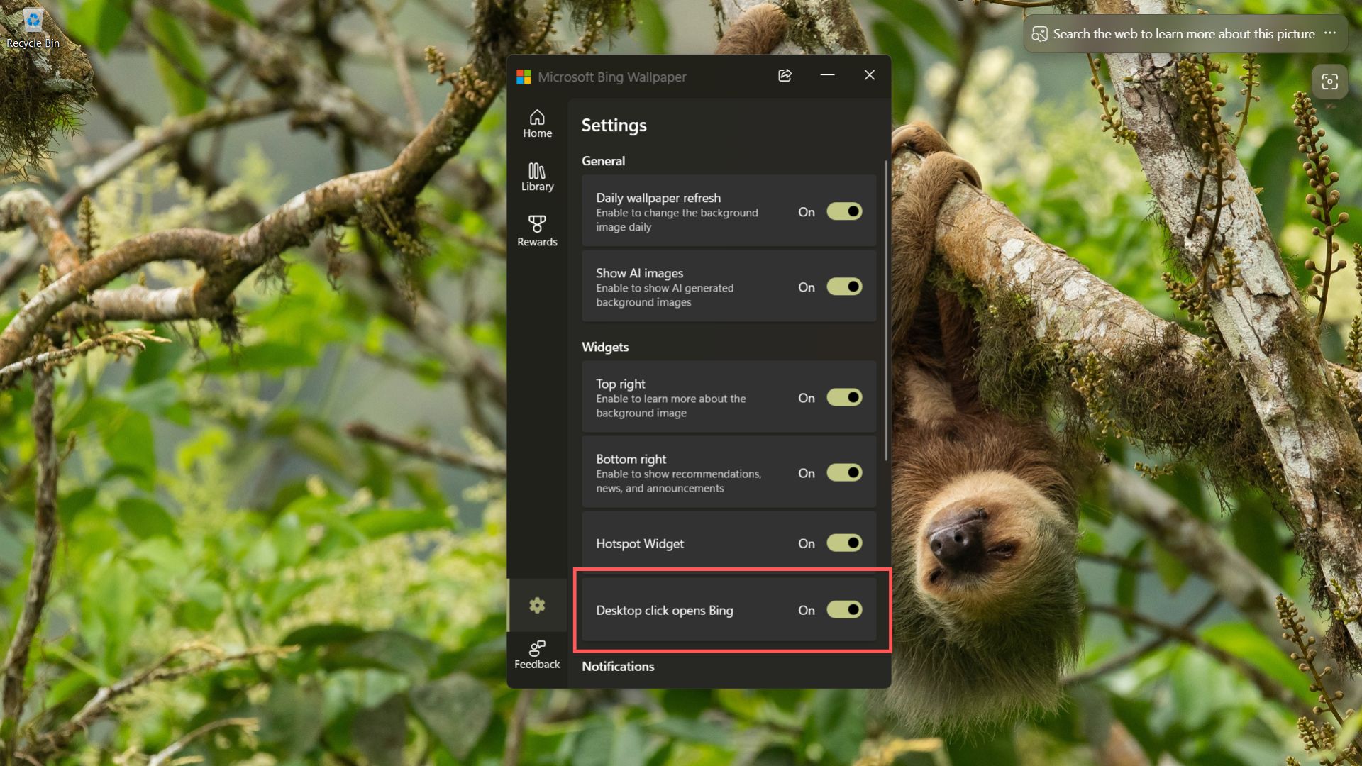Open the Recycle Bin desktop icon

point(33,28)
